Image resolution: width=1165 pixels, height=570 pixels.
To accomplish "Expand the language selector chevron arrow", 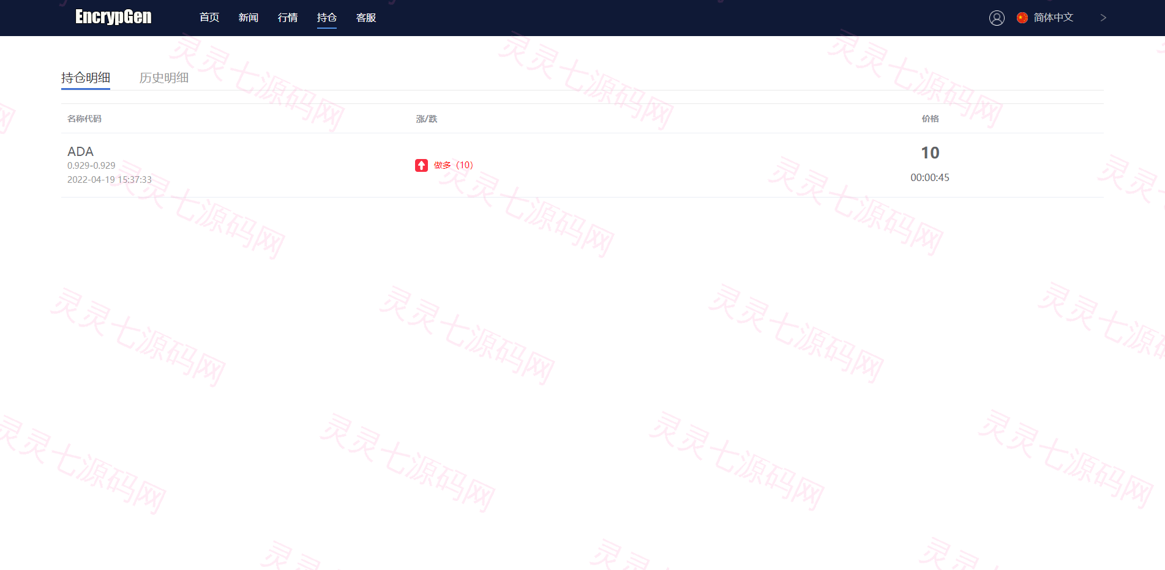I will pos(1103,18).
